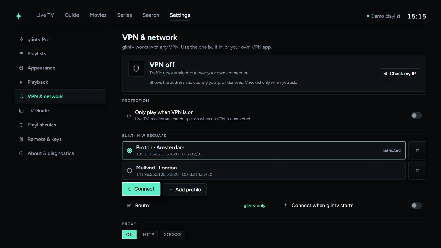Viewport: 441px width, 248px height.
Task: Click the shield icon beside VPN off
Action: pos(136,69)
